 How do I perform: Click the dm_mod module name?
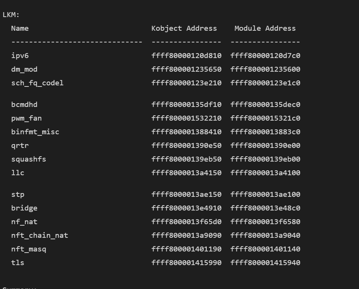(x=24, y=69)
